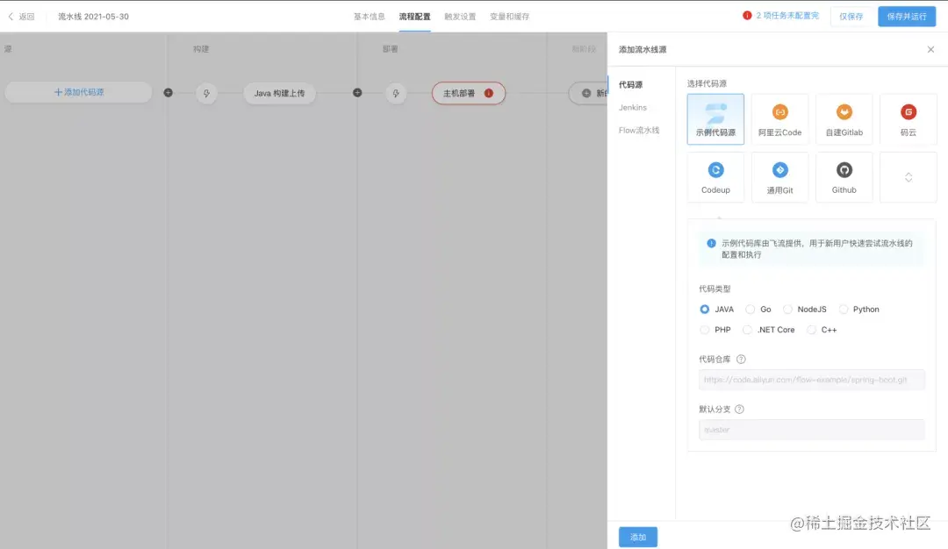Choose the Codeup code source
Screen dimensions: 948x549
coord(715,177)
